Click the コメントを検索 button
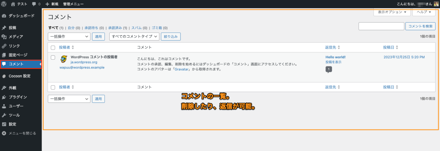The width and height of the screenshot is (440, 151). point(420,26)
